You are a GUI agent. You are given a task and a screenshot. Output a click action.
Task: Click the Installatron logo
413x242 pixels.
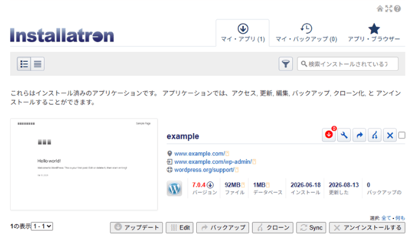pyautogui.click(x=62, y=35)
